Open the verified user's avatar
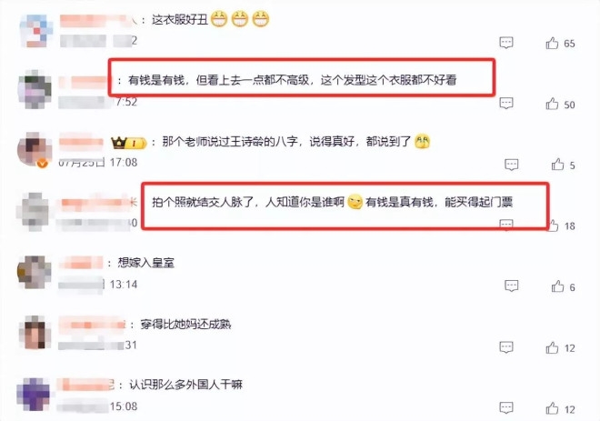 pyautogui.click(x=35, y=150)
